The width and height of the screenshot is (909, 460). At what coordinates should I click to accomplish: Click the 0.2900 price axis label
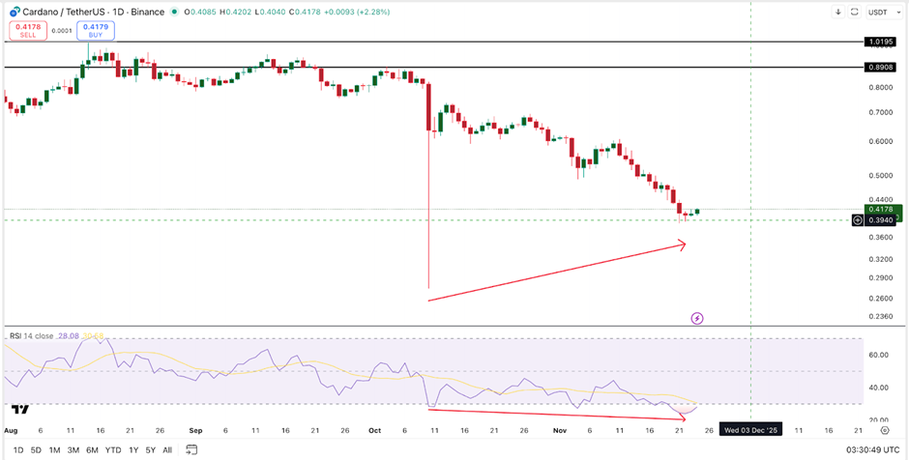click(880, 278)
